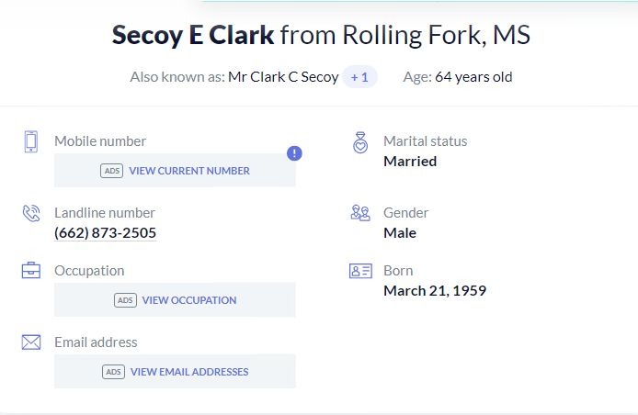
Task: Click the 64 years old age text
Action: click(x=473, y=77)
